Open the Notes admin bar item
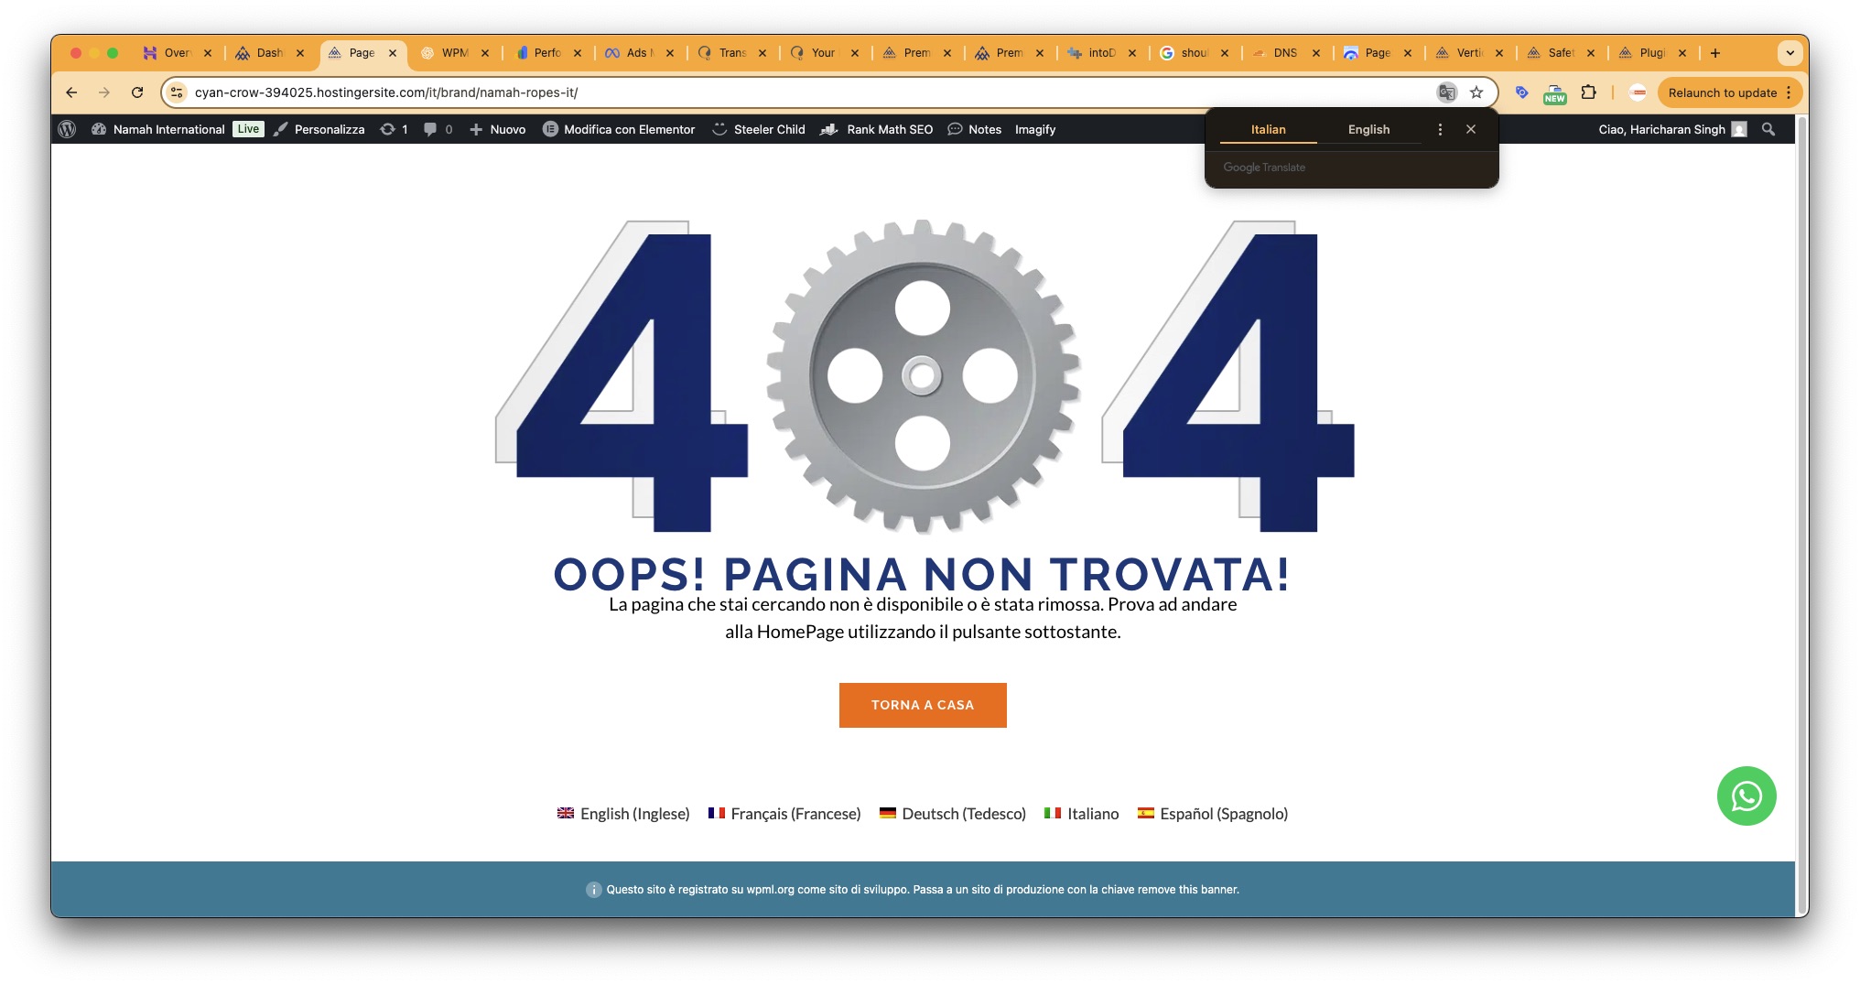This screenshot has width=1860, height=985. pos(974,129)
